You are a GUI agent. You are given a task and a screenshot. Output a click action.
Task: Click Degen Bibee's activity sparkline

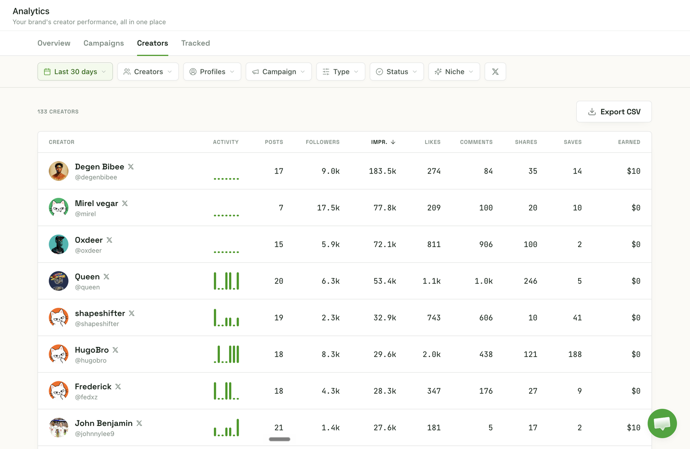(226, 178)
